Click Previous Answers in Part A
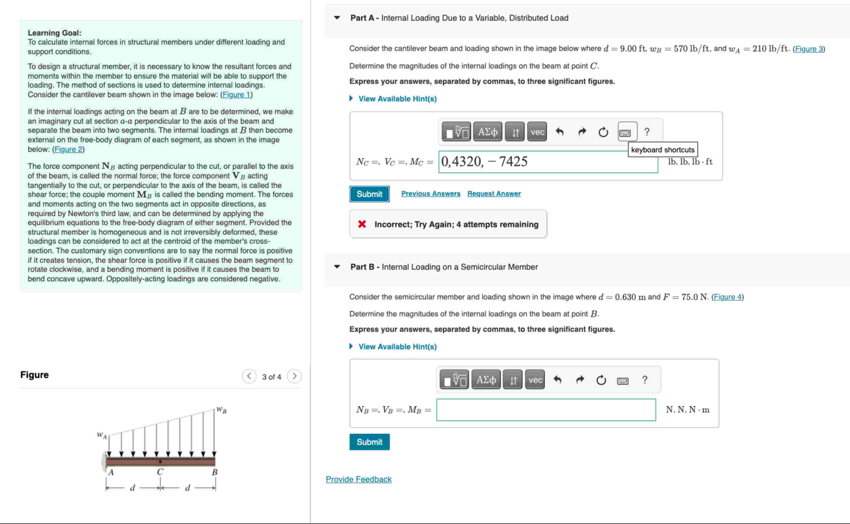Viewport: 850px width, 524px height. 431,193
